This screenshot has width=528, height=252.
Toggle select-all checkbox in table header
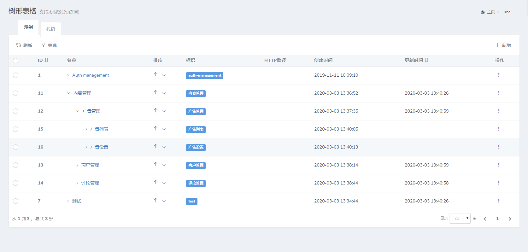click(16, 61)
